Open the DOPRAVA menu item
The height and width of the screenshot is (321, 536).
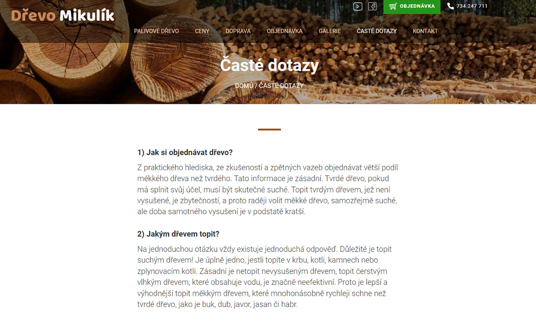(238, 31)
